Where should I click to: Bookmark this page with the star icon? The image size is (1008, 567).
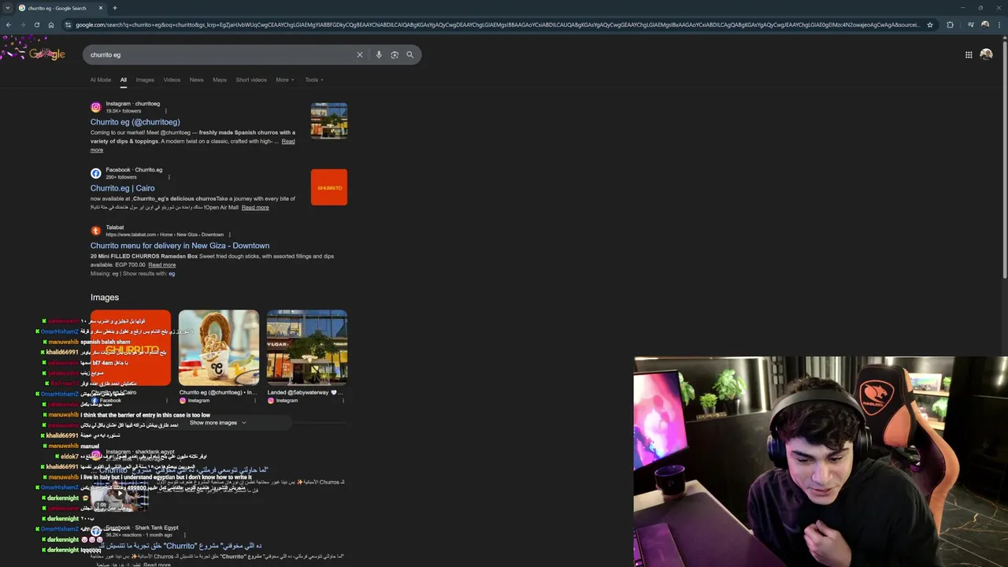point(930,24)
